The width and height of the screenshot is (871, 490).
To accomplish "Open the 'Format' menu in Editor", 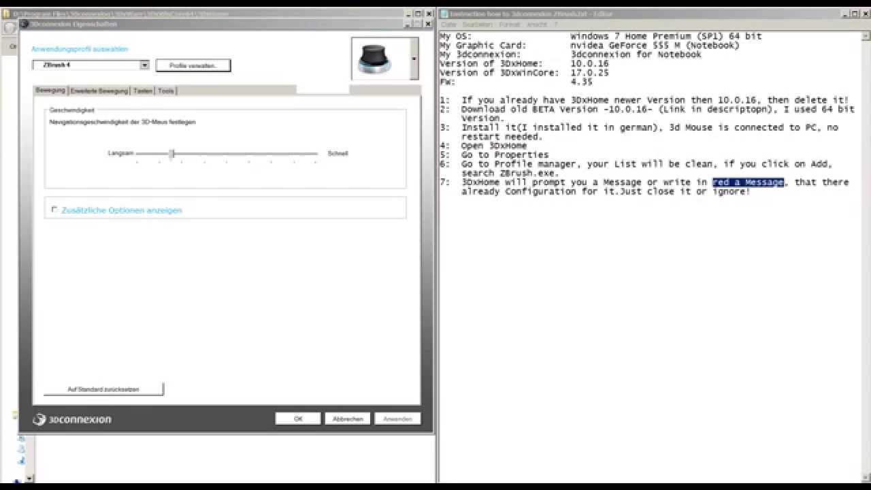I will [x=509, y=24].
